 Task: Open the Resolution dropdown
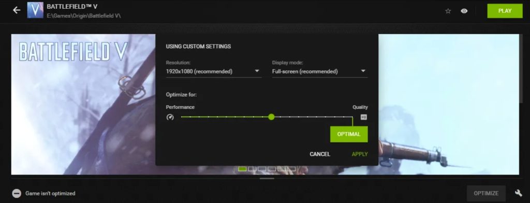point(214,71)
